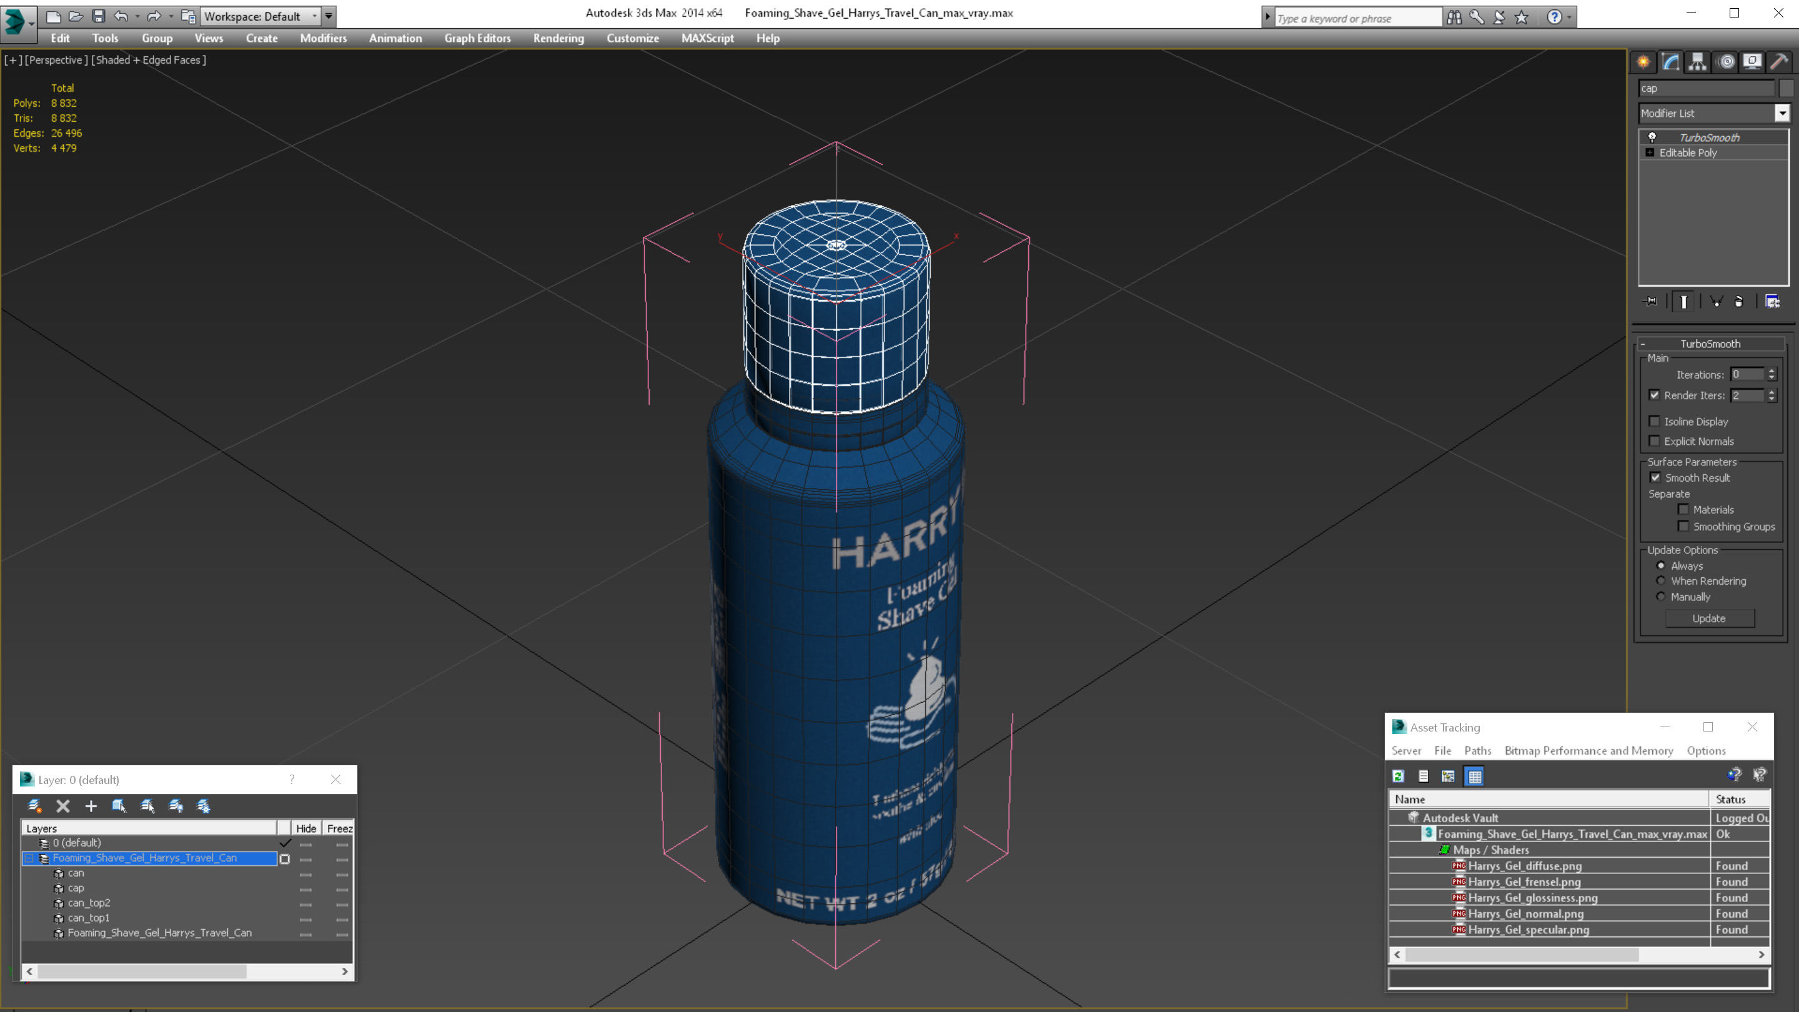The image size is (1799, 1012).
Task: Click Freeze/Unfreeze All Layers icon
Action: coord(204,806)
